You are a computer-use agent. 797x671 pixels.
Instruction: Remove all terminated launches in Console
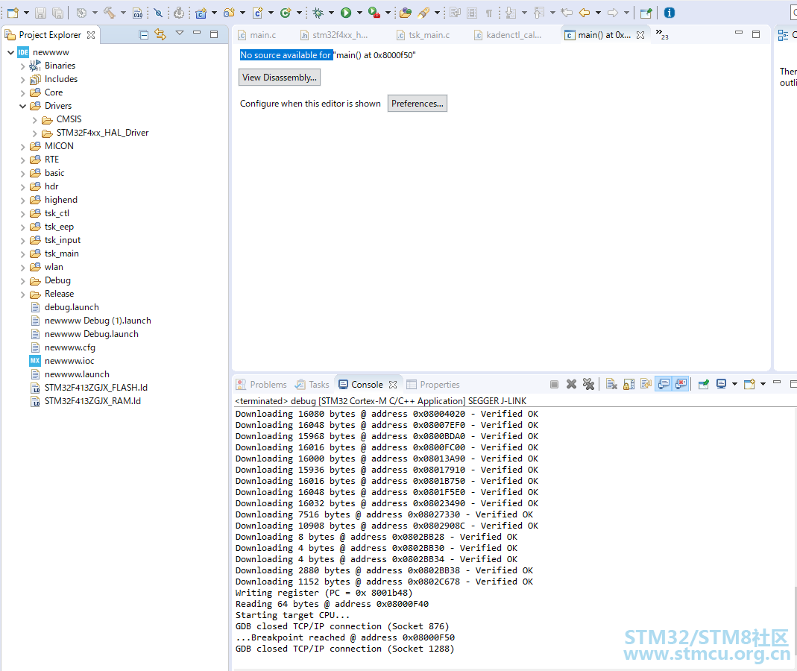[589, 385]
